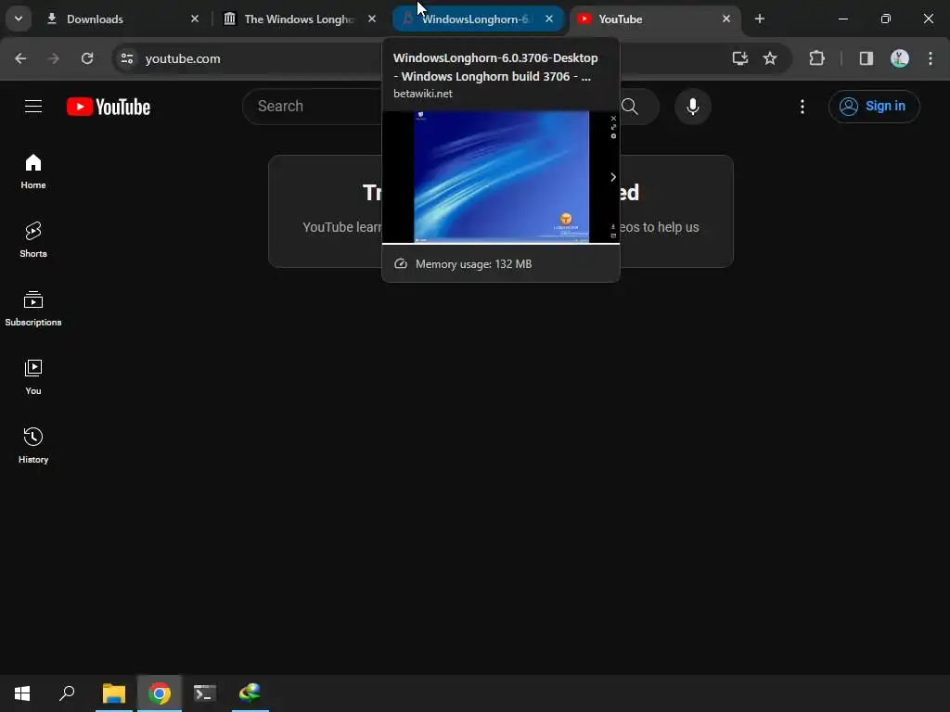The image size is (950, 712).
Task: Close the WindowsLonghorn-6.0 tab
Action: [549, 19]
